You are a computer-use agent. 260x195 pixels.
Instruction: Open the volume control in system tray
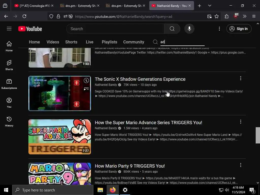coord(227,190)
